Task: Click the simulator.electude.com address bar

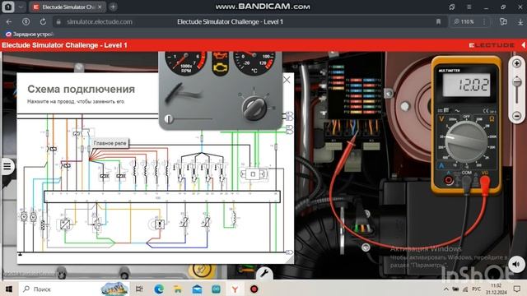Action: pyautogui.click(x=100, y=22)
